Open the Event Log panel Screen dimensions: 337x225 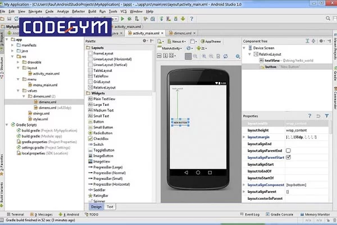coord(250,214)
